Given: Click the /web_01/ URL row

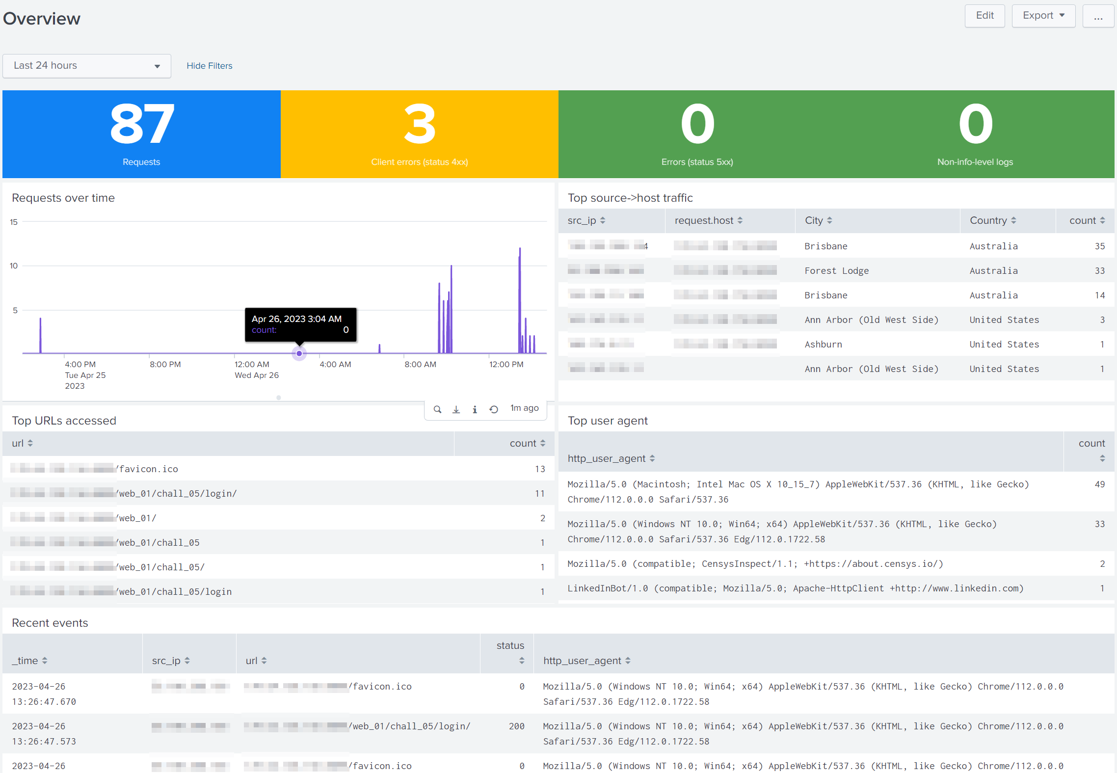Looking at the screenshot, I should click(278, 518).
